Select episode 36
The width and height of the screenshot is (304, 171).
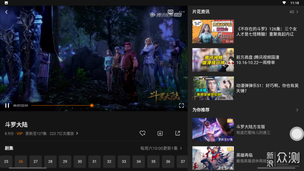pyautogui.click(x=168, y=161)
